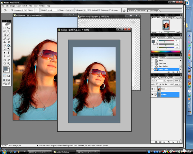The width and height of the screenshot is (193, 154).
Task: Open the layer blend mode dropdown
Action: coord(165,81)
